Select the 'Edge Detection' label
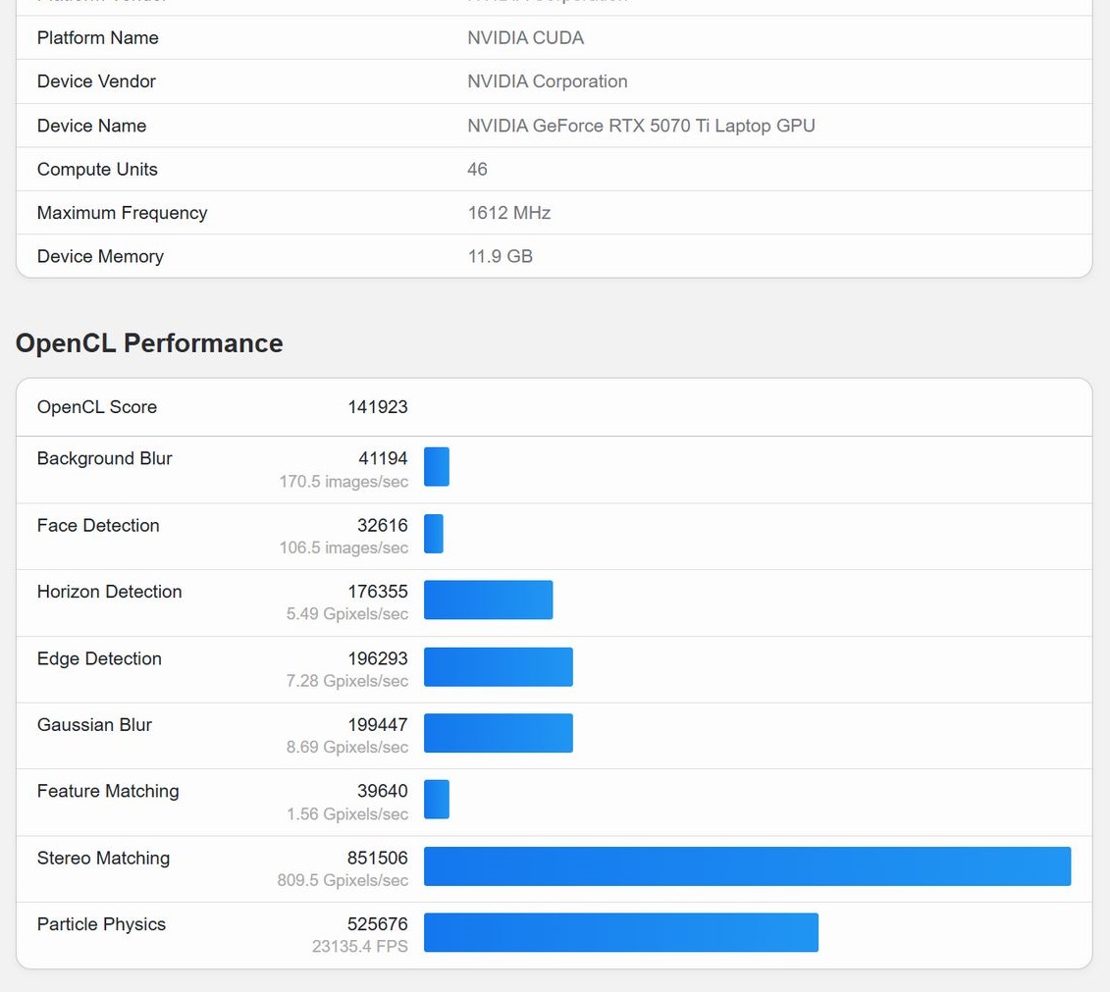Screen dimensions: 1110x992 coord(99,658)
